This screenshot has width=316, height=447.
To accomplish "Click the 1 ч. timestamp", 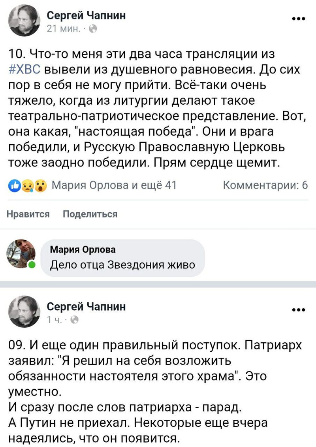I will point(54,320).
